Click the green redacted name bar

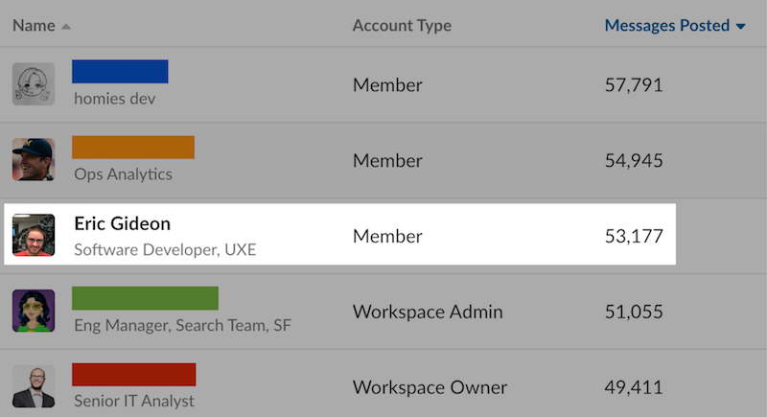click(x=145, y=298)
